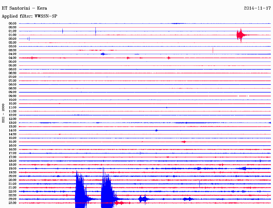Select the 03:30 time label
The height and width of the screenshot is (208, 273).
[x=13, y=50]
